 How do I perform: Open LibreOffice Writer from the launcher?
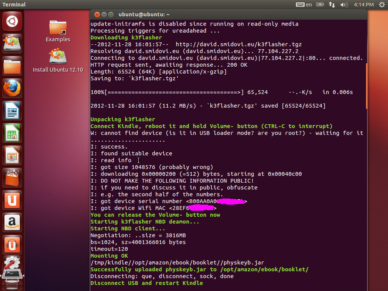click(12, 111)
